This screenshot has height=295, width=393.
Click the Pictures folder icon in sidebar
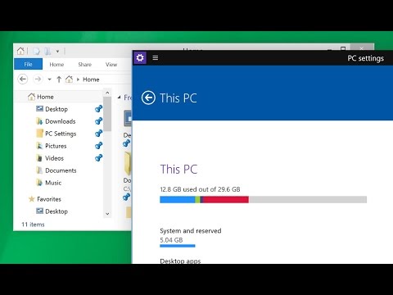click(39, 146)
